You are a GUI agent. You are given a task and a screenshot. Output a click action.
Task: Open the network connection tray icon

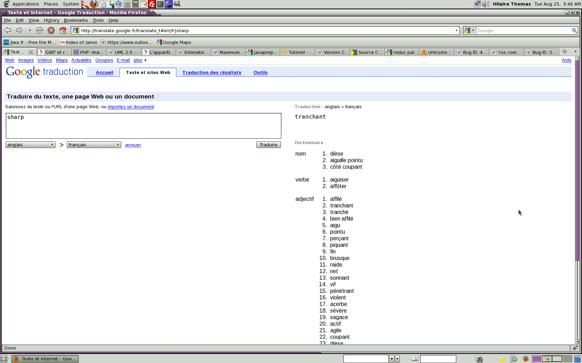477,4
